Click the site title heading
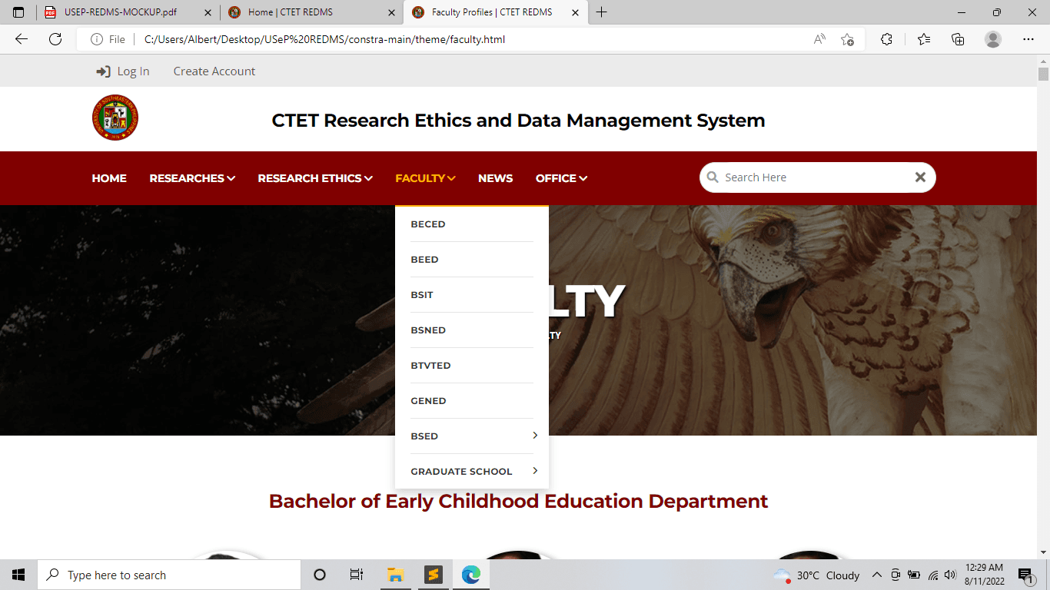This screenshot has height=590, width=1050. click(x=518, y=121)
